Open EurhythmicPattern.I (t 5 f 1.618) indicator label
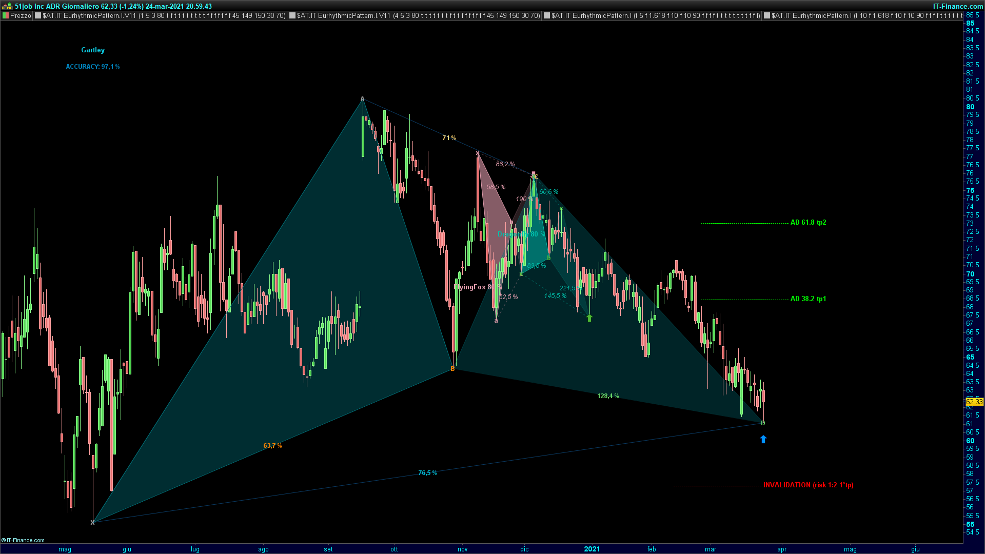 [656, 16]
